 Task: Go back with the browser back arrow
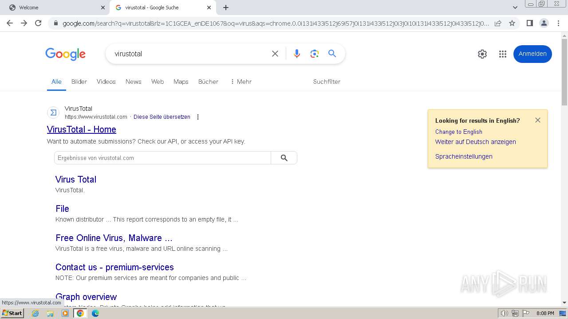coord(10,23)
